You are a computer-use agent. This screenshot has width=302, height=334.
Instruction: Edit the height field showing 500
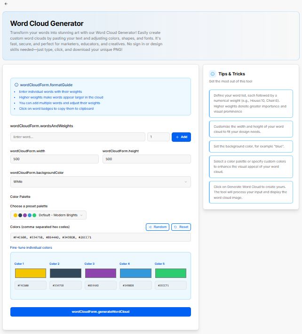pyautogui.click(x=147, y=159)
